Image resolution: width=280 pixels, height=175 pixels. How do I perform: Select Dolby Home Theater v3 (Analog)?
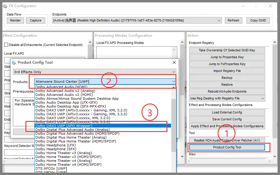point(103,153)
